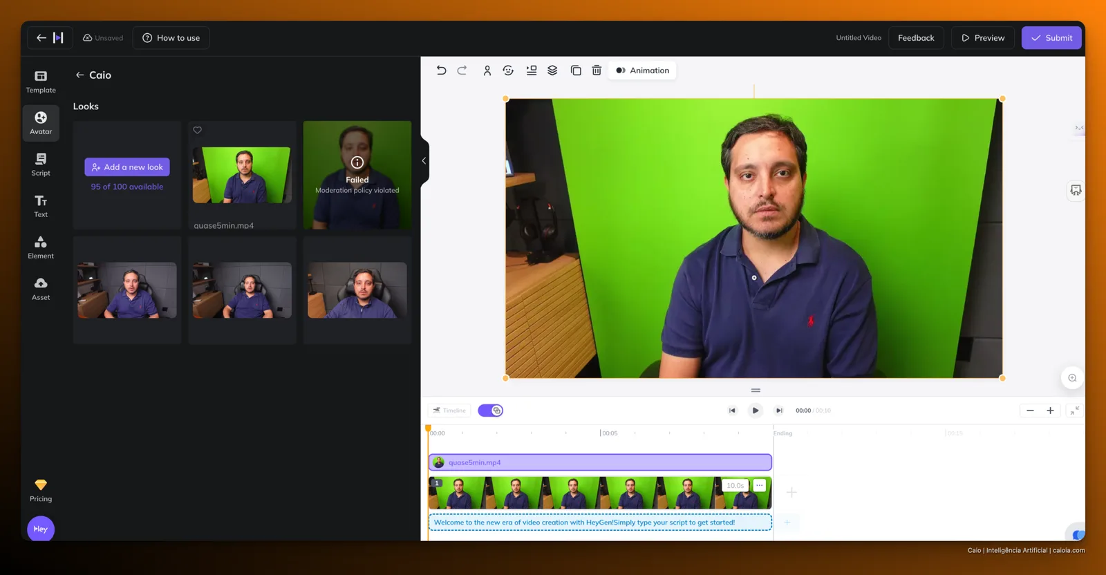The width and height of the screenshot is (1106, 575).
Task: Click the Submit button
Action: click(1051, 38)
